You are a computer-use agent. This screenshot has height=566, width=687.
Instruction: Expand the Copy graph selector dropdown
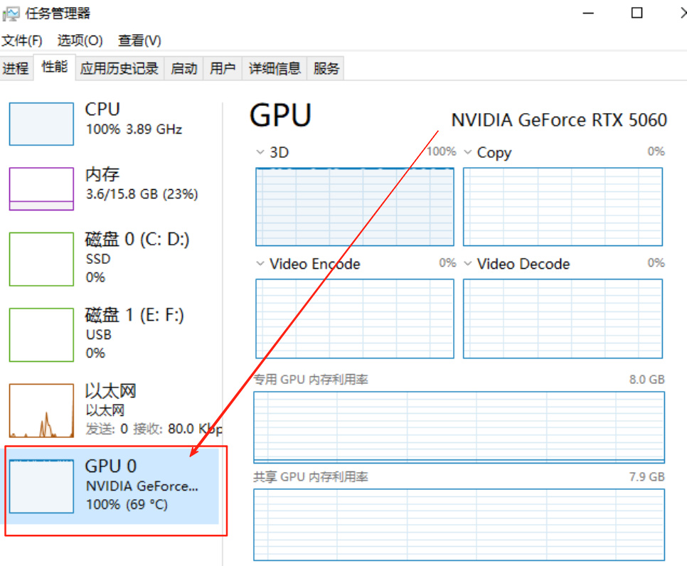[468, 153]
